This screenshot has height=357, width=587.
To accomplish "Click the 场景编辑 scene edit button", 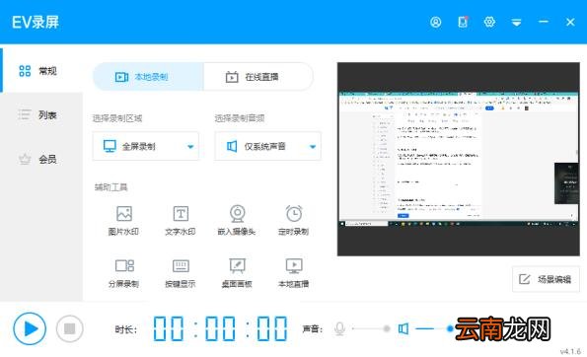I will pos(546,279).
